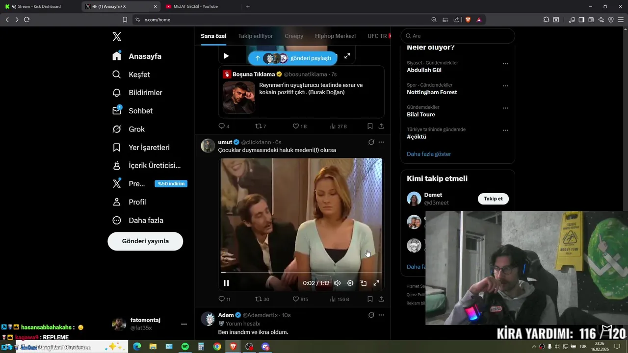Like Boşuna Tıklama quote post, 1 B
Viewport: 628px width, 353px height.
[x=300, y=126]
